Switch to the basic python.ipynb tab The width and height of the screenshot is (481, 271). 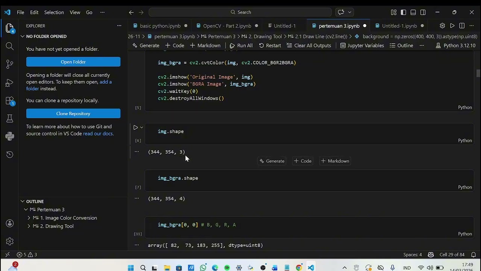[160, 26]
